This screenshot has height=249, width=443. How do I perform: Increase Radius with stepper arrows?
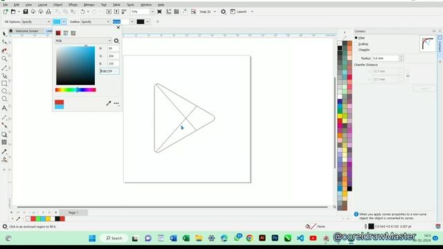[x=401, y=57]
